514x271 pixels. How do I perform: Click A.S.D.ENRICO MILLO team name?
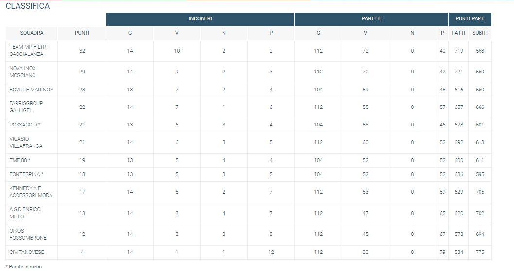25,213
